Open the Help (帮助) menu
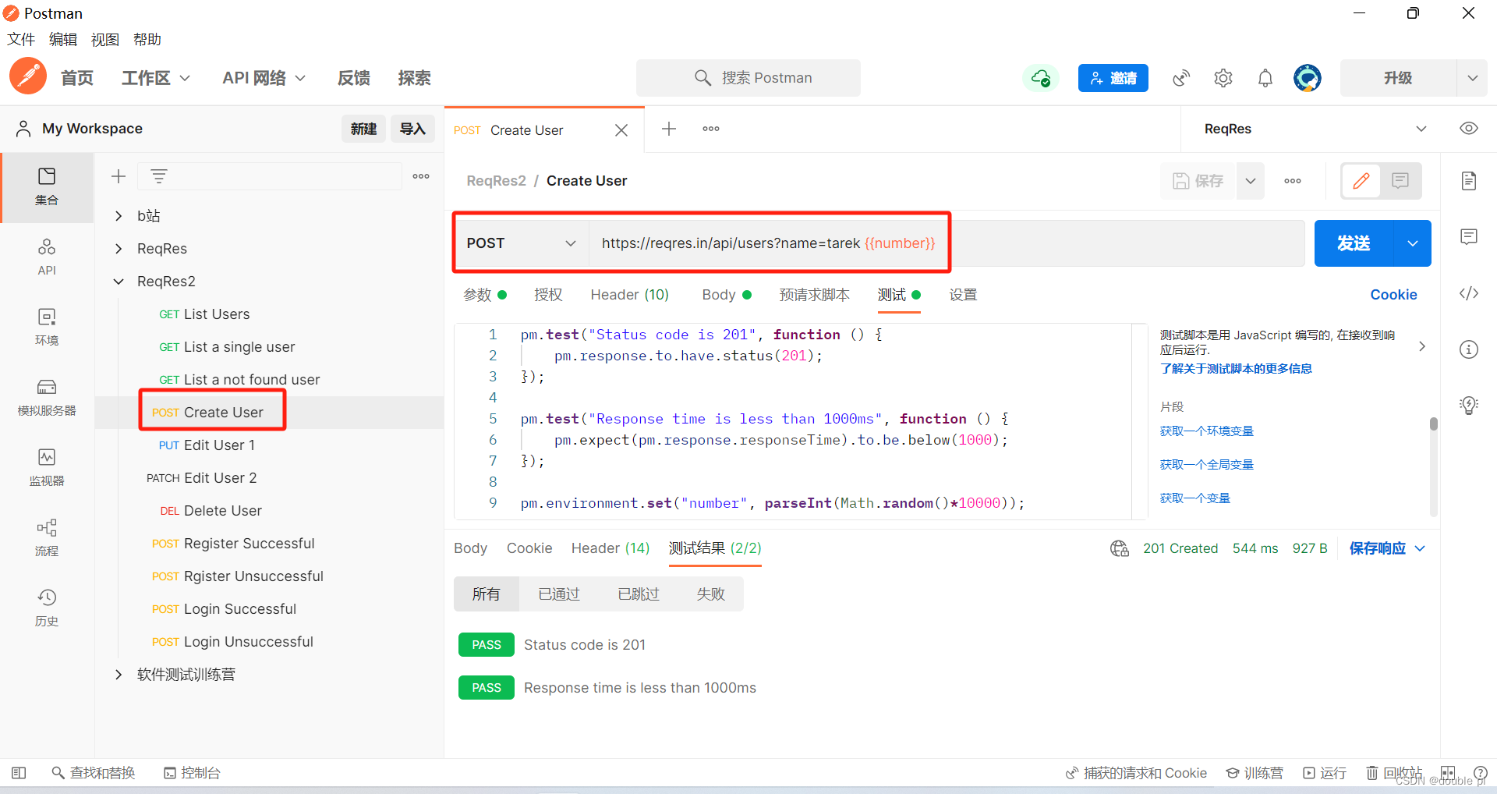Image resolution: width=1497 pixels, height=794 pixels. 147,40
